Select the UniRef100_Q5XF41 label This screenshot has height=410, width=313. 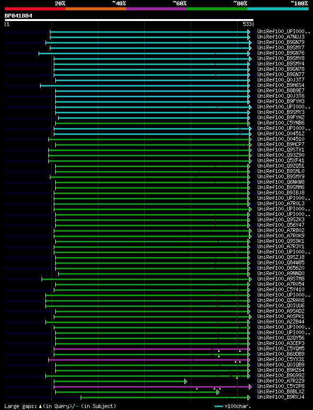pyautogui.click(x=281, y=161)
